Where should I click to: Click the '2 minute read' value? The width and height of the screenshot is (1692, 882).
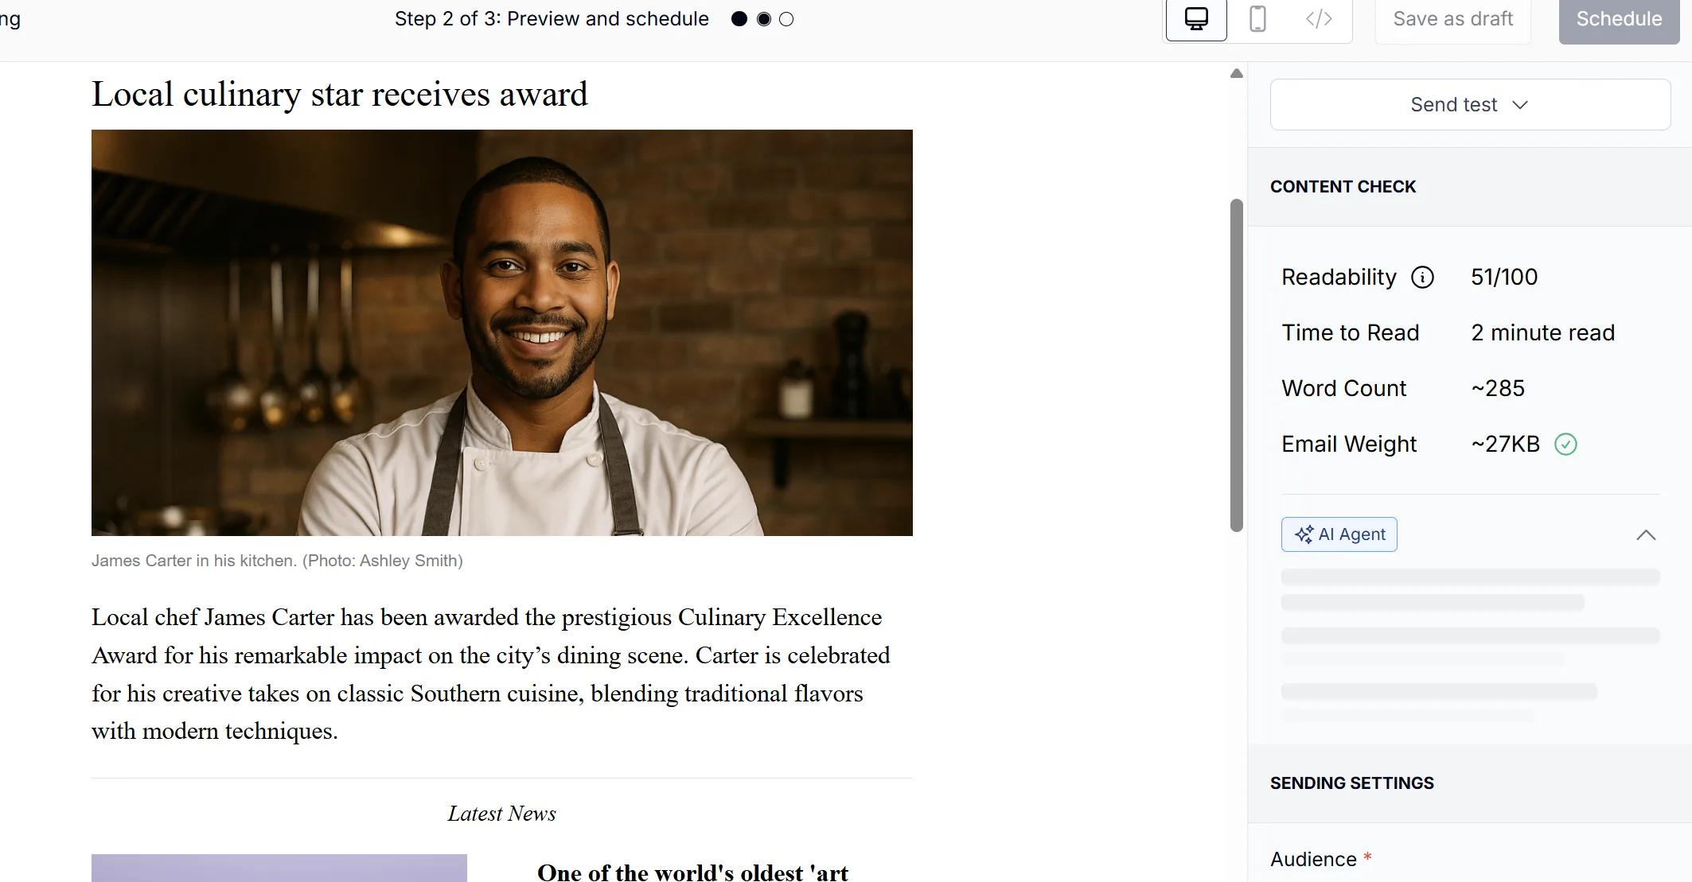1543,332
